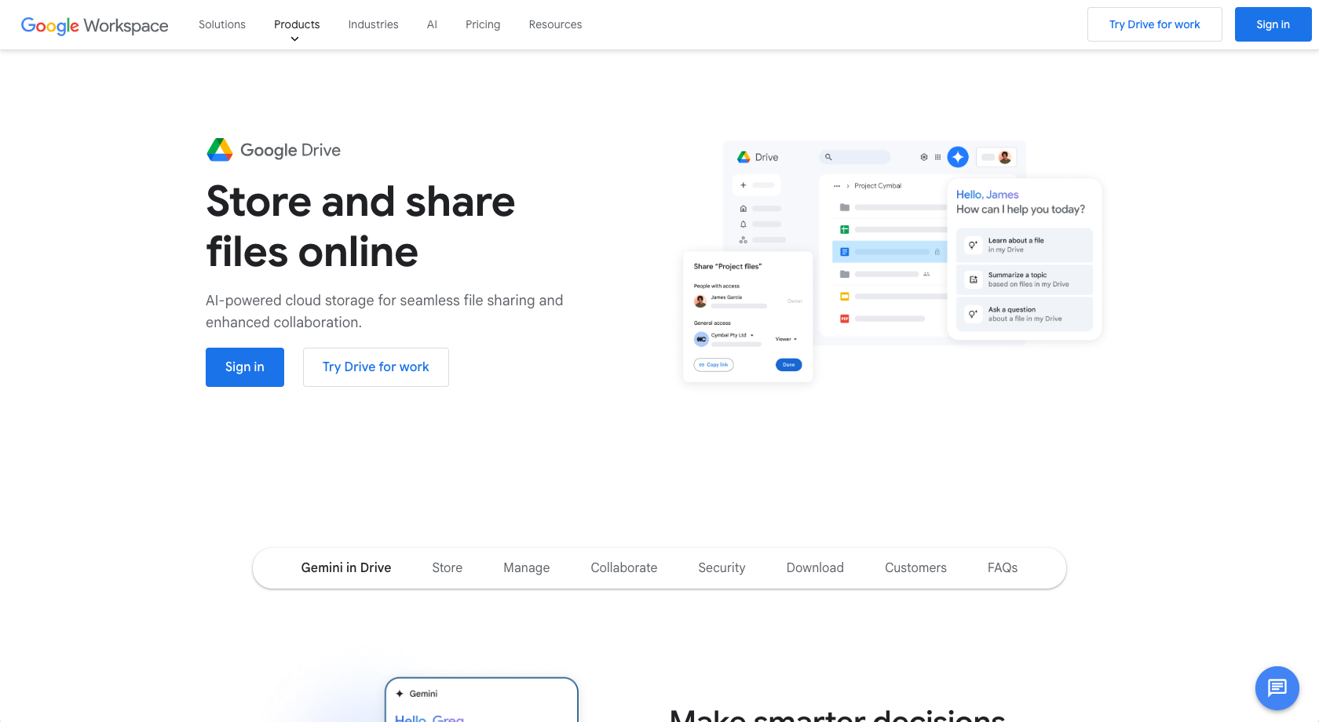Click Done in the share dialog illustration

click(x=789, y=365)
